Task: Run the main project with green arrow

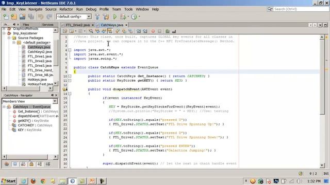Action: (x=114, y=16)
